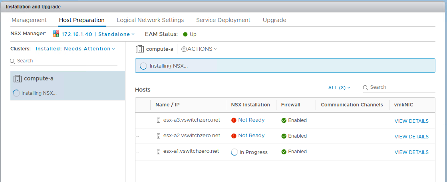This screenshot has width=447, height=182.
Task: Click the green EAM Status Up indicator
Action: pyautogui.click(x=185, y=34)
